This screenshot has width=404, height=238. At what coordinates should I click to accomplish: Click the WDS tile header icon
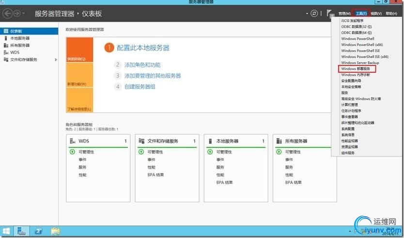point(72,141)
